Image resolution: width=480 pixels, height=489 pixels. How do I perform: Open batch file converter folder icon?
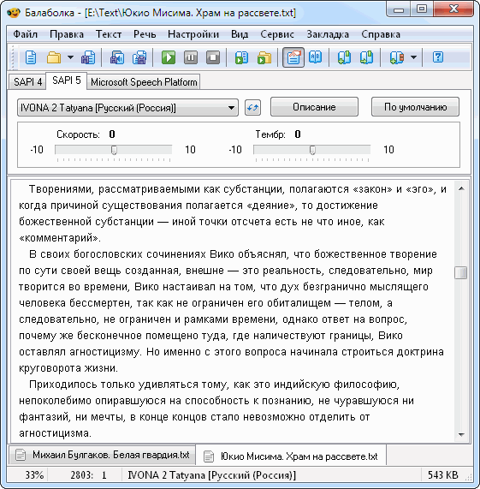pyautogui.click(x=264, y=57)
